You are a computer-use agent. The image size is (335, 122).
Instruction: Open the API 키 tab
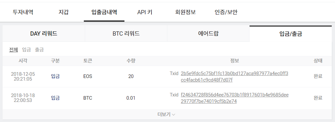tap(145, 12)
